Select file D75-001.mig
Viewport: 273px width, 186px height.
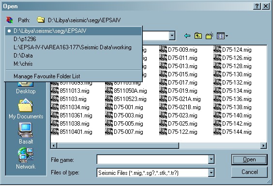coord(124,107)
